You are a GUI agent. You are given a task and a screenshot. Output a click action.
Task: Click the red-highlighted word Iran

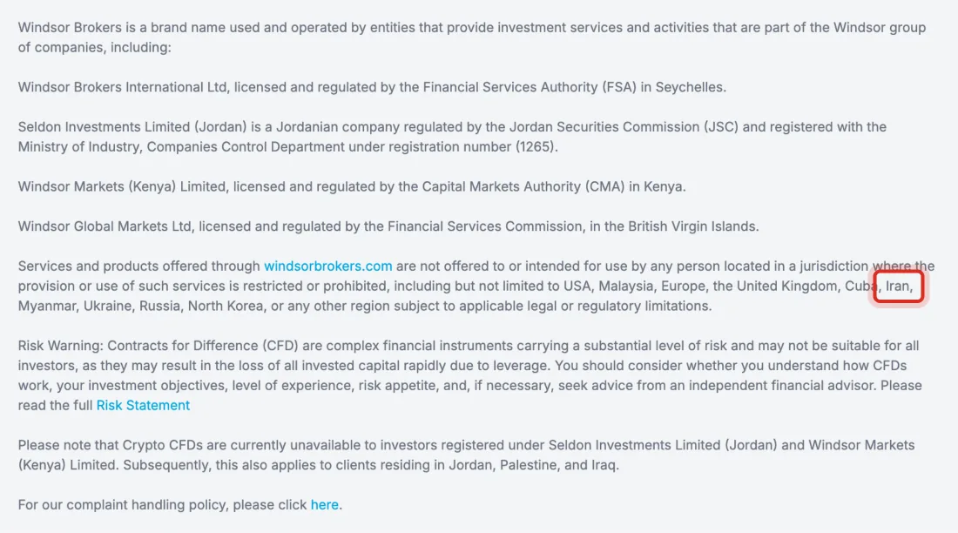[x=898, y=286]
